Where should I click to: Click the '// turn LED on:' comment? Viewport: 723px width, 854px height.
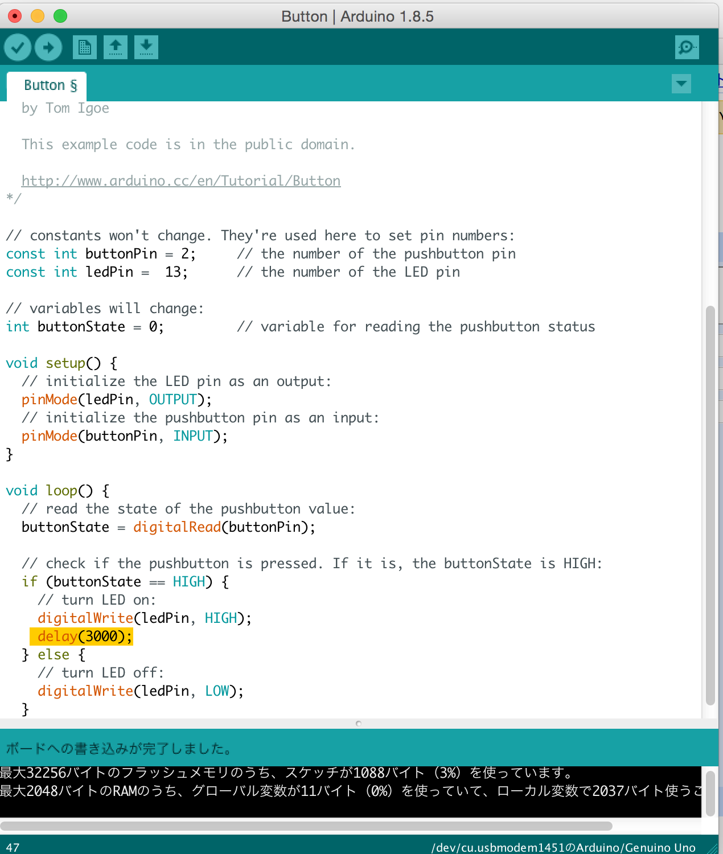tap(97, 600)
